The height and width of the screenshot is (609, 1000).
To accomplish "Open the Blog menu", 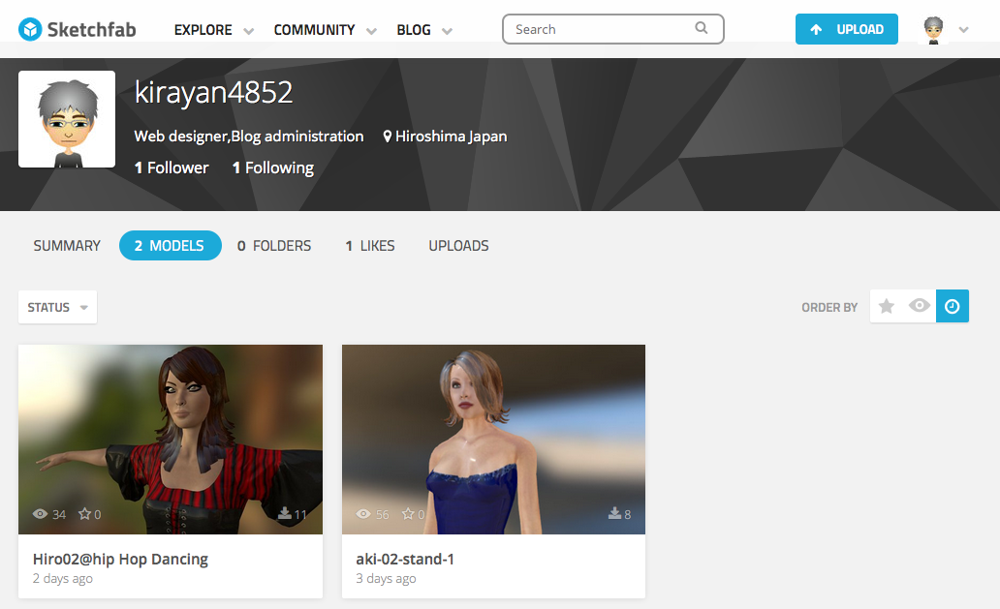I will tap(414, 30).
